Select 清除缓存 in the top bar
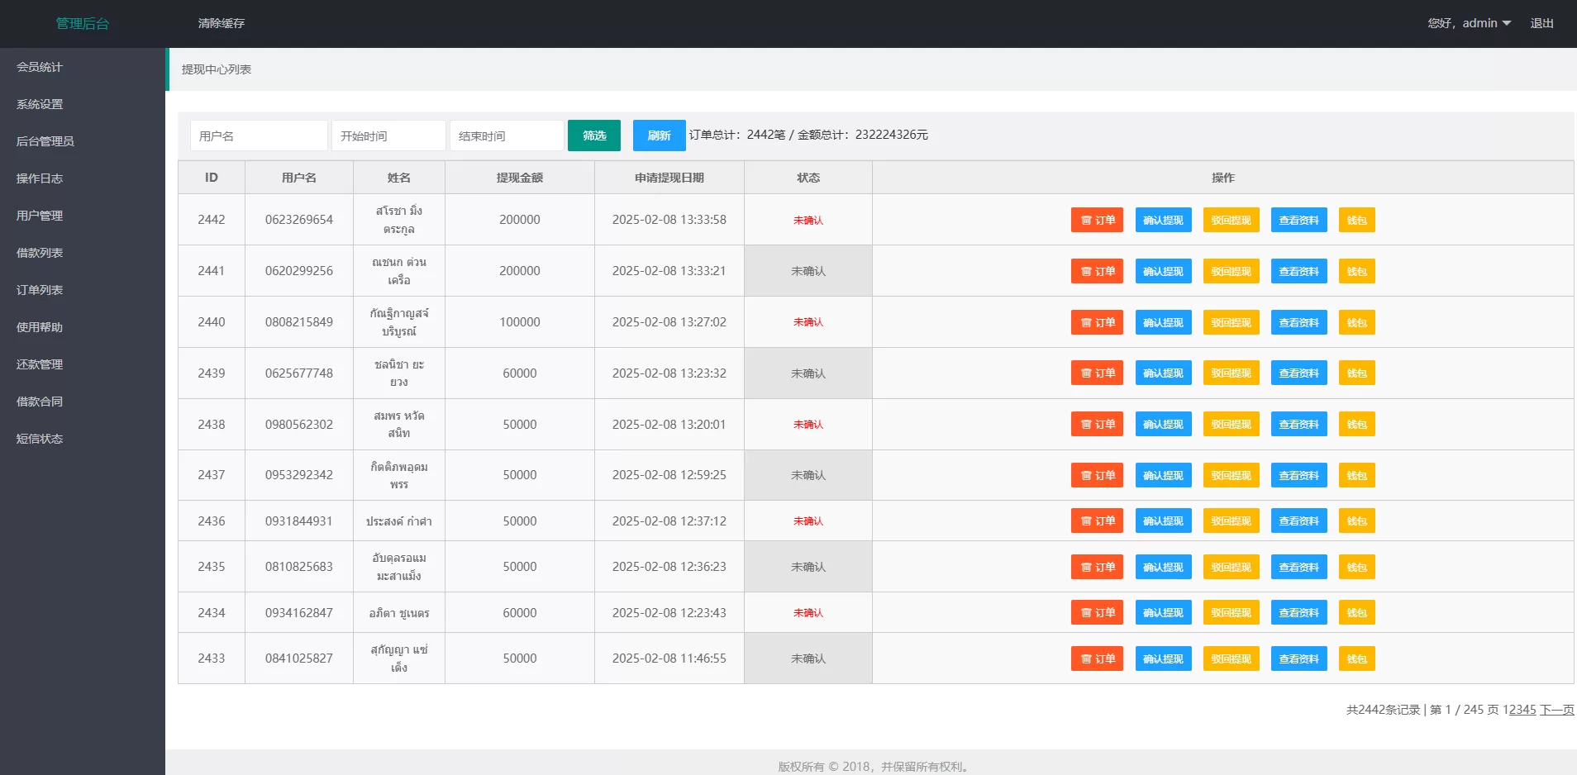This screenshot has height=775, width=1577. pyautogui.click(x=222, y=23)
